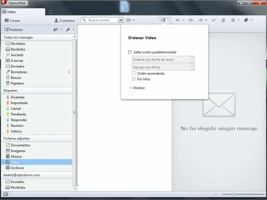The height and width of the screenshot is (200, 267).
Task: Open the layout icon dropdown arrow
Action: [x=134, y=20]
